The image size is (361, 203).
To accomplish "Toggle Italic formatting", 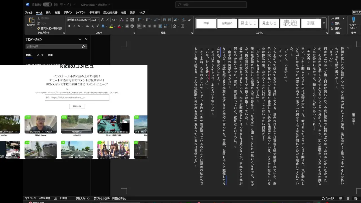I will (x=74, y=26).
